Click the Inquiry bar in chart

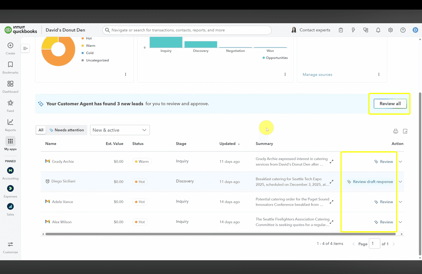click(166, 42)
